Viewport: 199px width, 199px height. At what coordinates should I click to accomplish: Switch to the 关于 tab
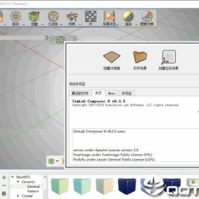point(98,93)
